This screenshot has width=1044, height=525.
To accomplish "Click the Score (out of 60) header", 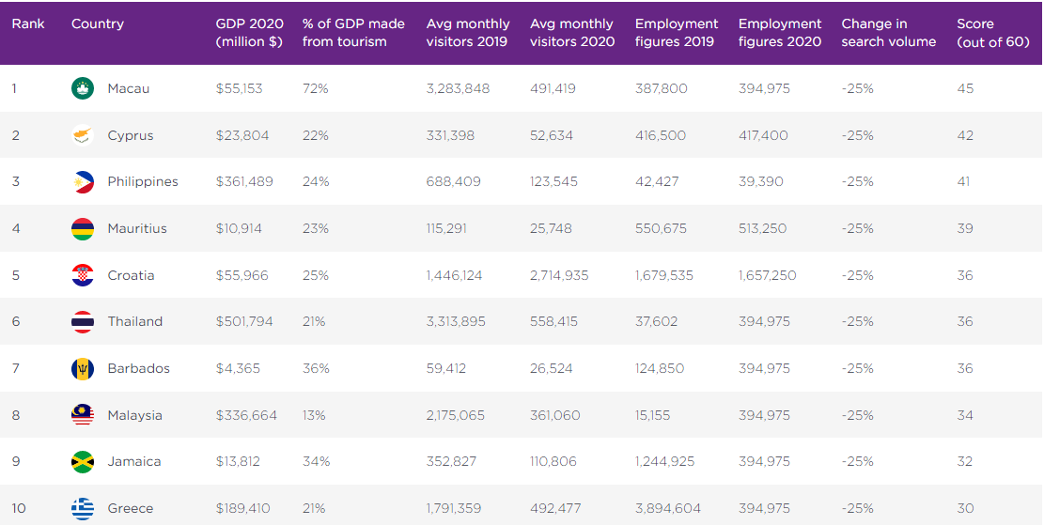I will (992, 32).
